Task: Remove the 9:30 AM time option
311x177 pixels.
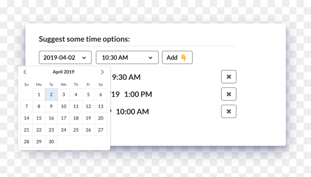Action: click(x=229, y=77)
